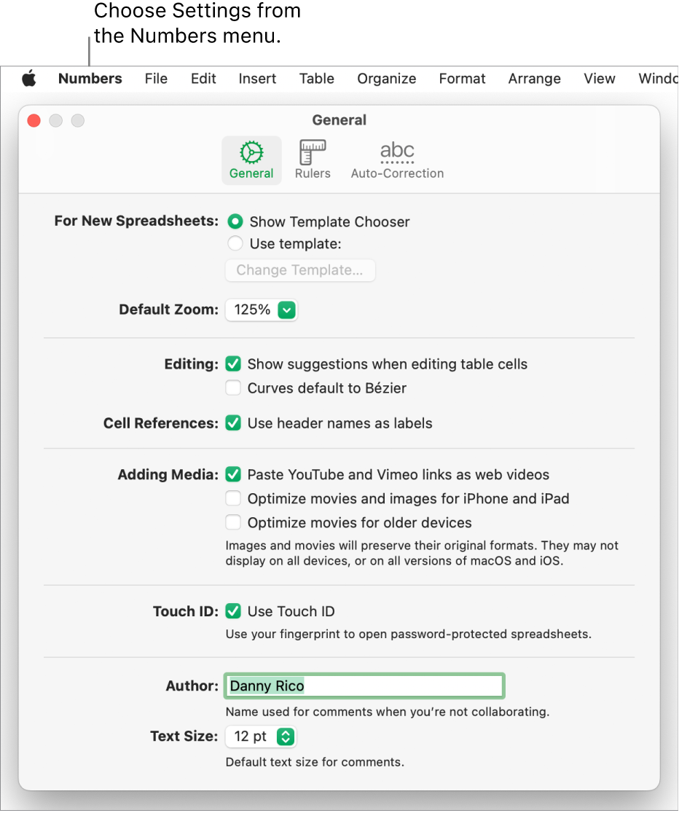Disable pasting YouTube links as web videos
The height and width of the screenshot is (813, 679).
coord(233,474)
